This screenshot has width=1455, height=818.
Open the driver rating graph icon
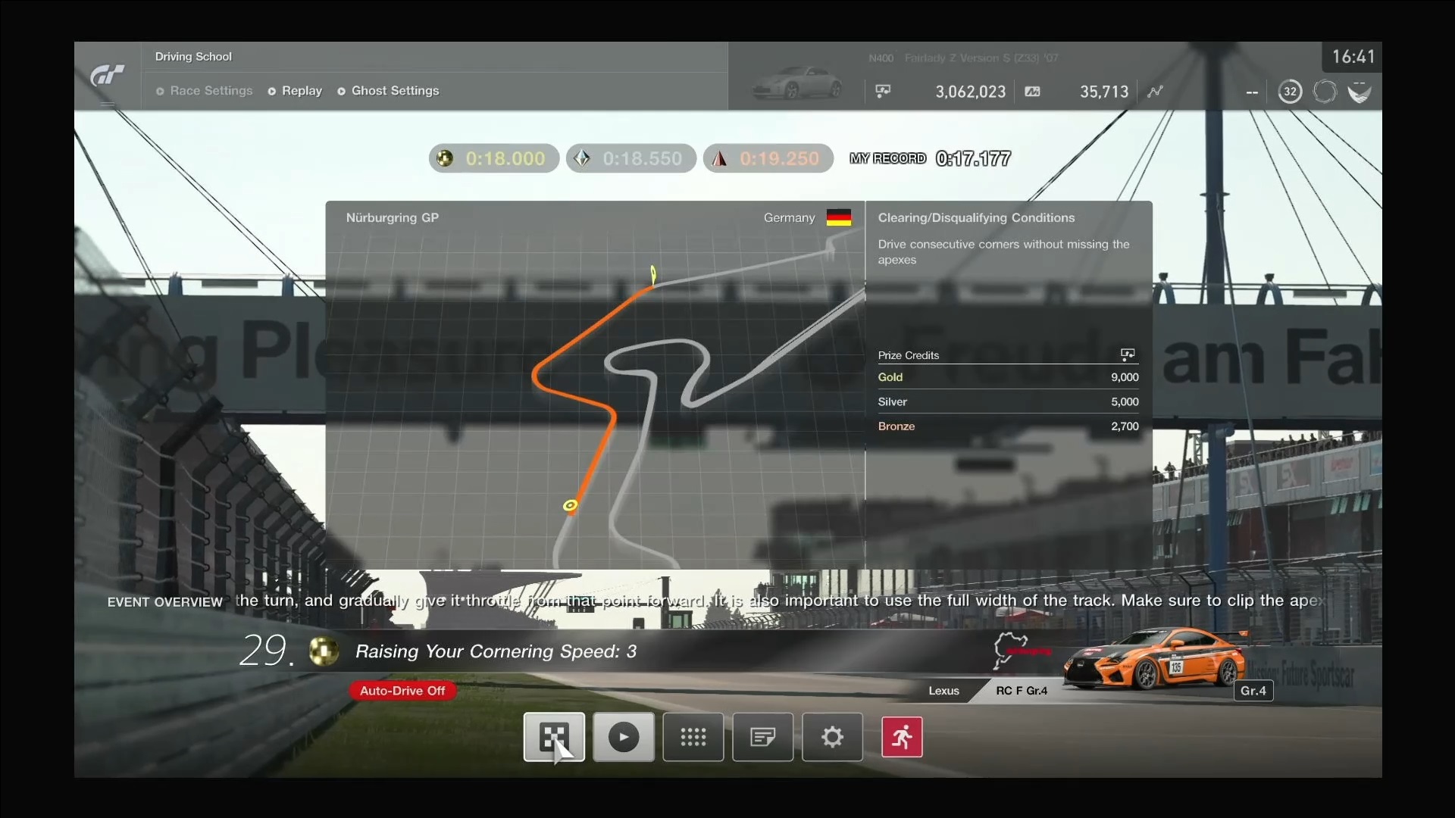pos(1155,92)
